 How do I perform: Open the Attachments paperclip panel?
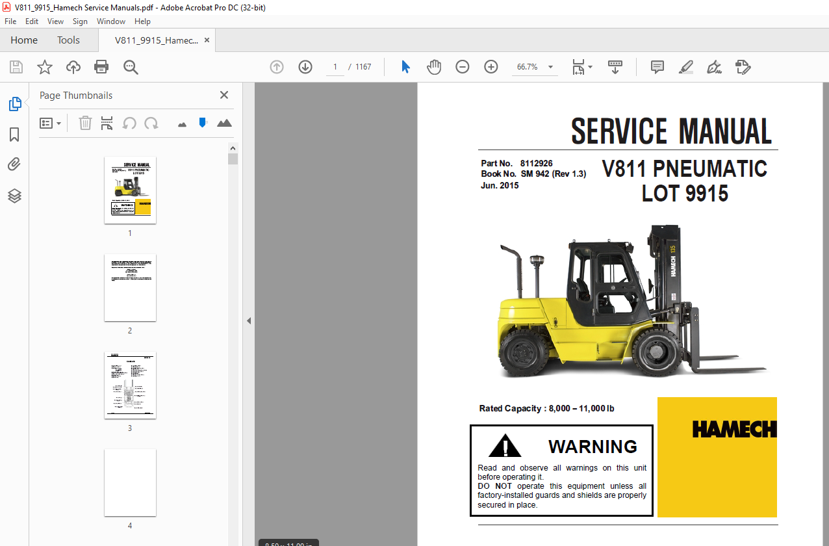point(14,164)
